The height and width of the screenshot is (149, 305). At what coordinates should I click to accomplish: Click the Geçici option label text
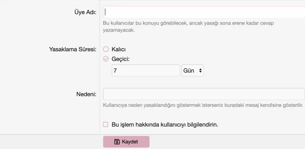[121, 59]
